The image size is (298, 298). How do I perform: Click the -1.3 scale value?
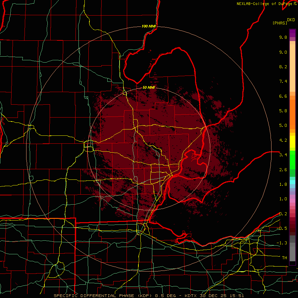click(x=282, y=243)
